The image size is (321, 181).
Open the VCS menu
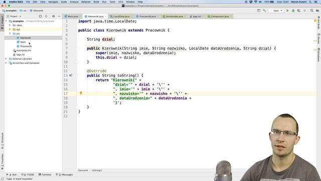[x=120, y=2]
